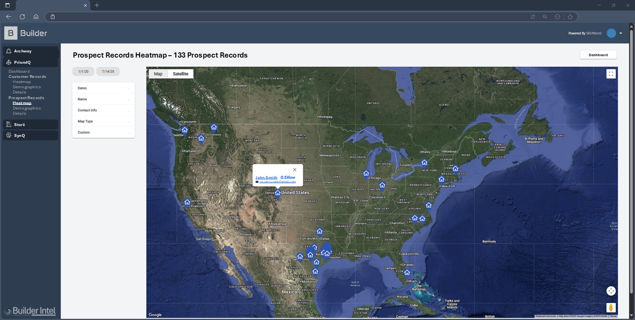635x320 pixels.
Task: Expand the Contact Info filter
Action: (x=103, y=110)
